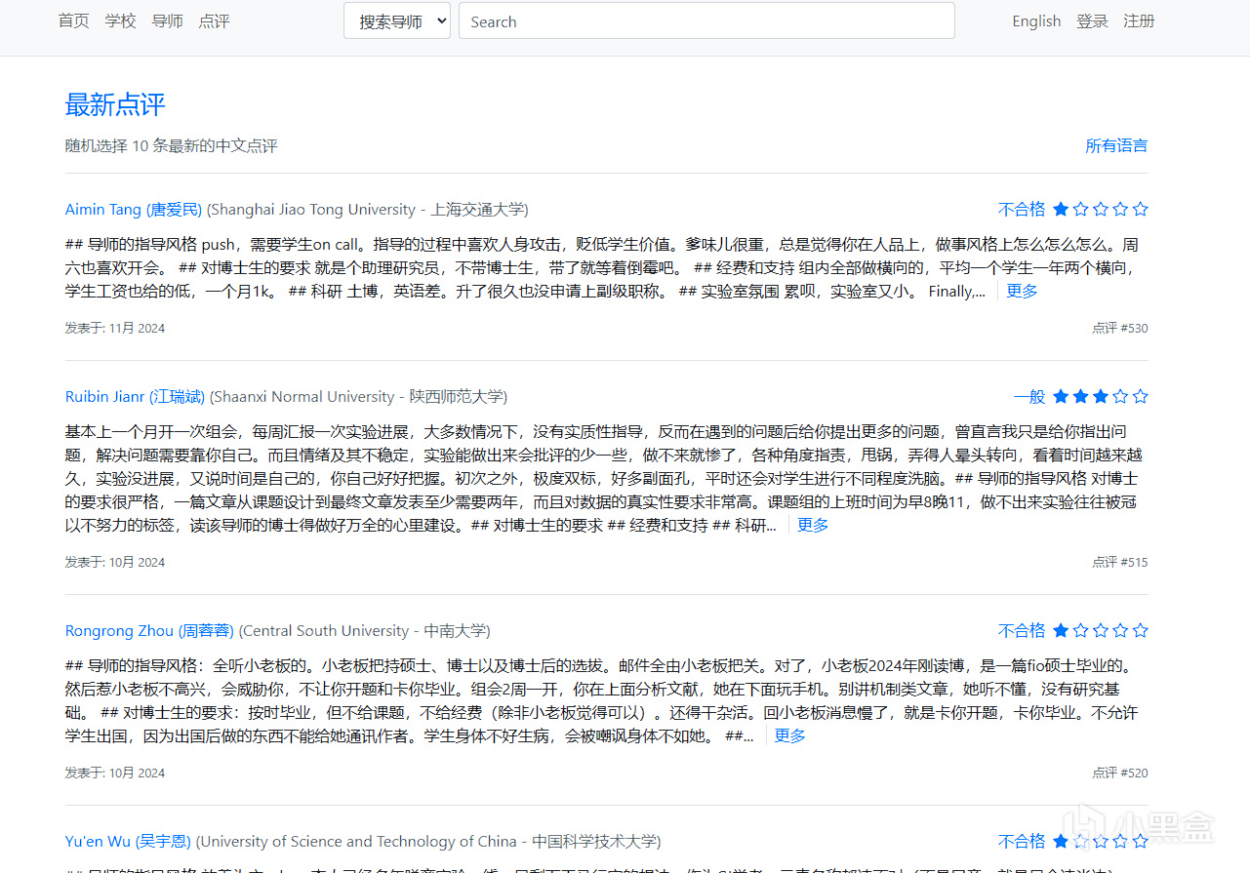Show reviews in 所有语言

[1116, 145]
